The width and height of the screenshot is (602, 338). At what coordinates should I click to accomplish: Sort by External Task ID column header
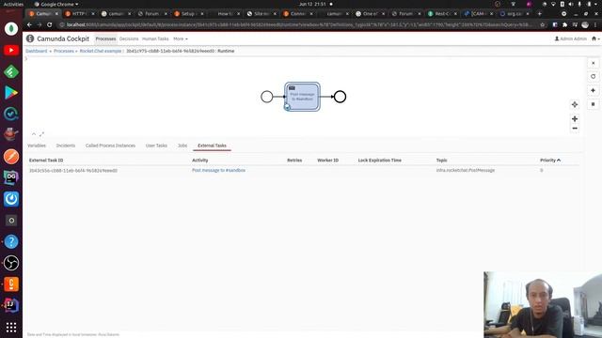coord(46,161)
